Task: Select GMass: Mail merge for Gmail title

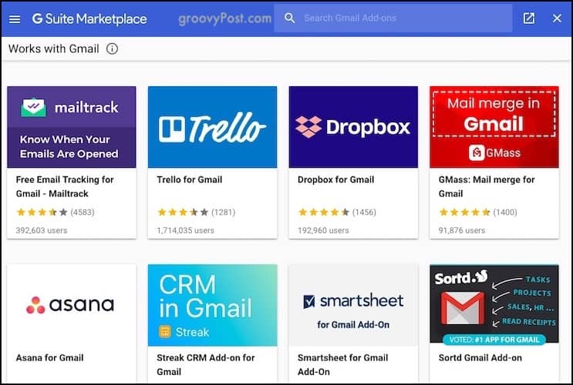Action: coord(487,186)
